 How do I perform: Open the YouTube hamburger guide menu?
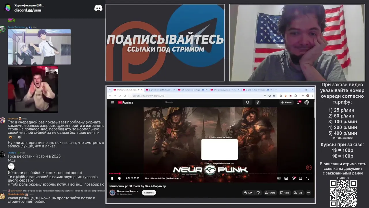112,102
